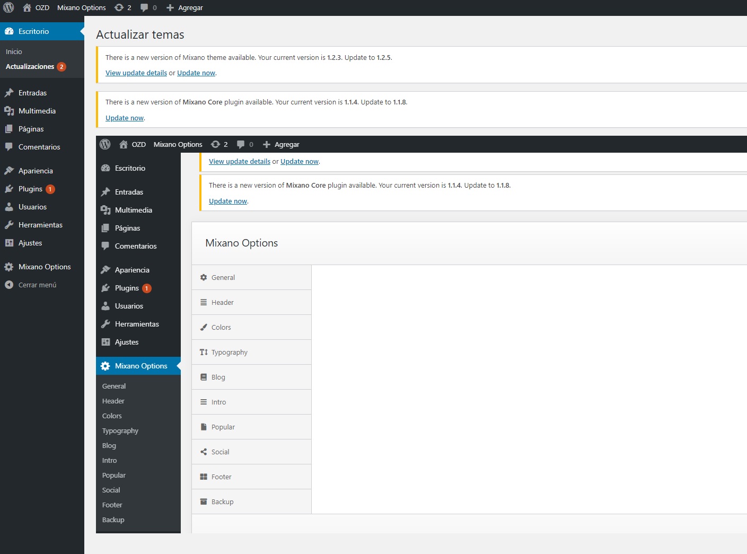Open View update details link in inner window
This screenshot has width=747, height=554.
[240, 162]
